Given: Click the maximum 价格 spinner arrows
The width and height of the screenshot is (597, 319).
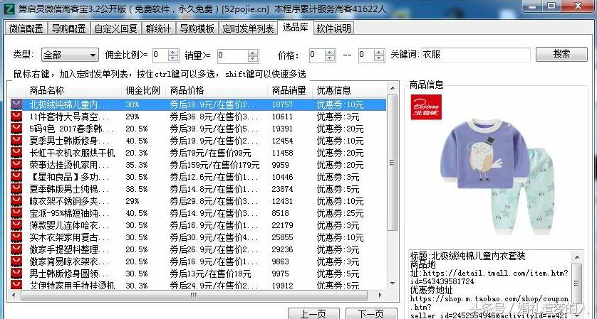Looking at the screenshot, I should (379, 55).
